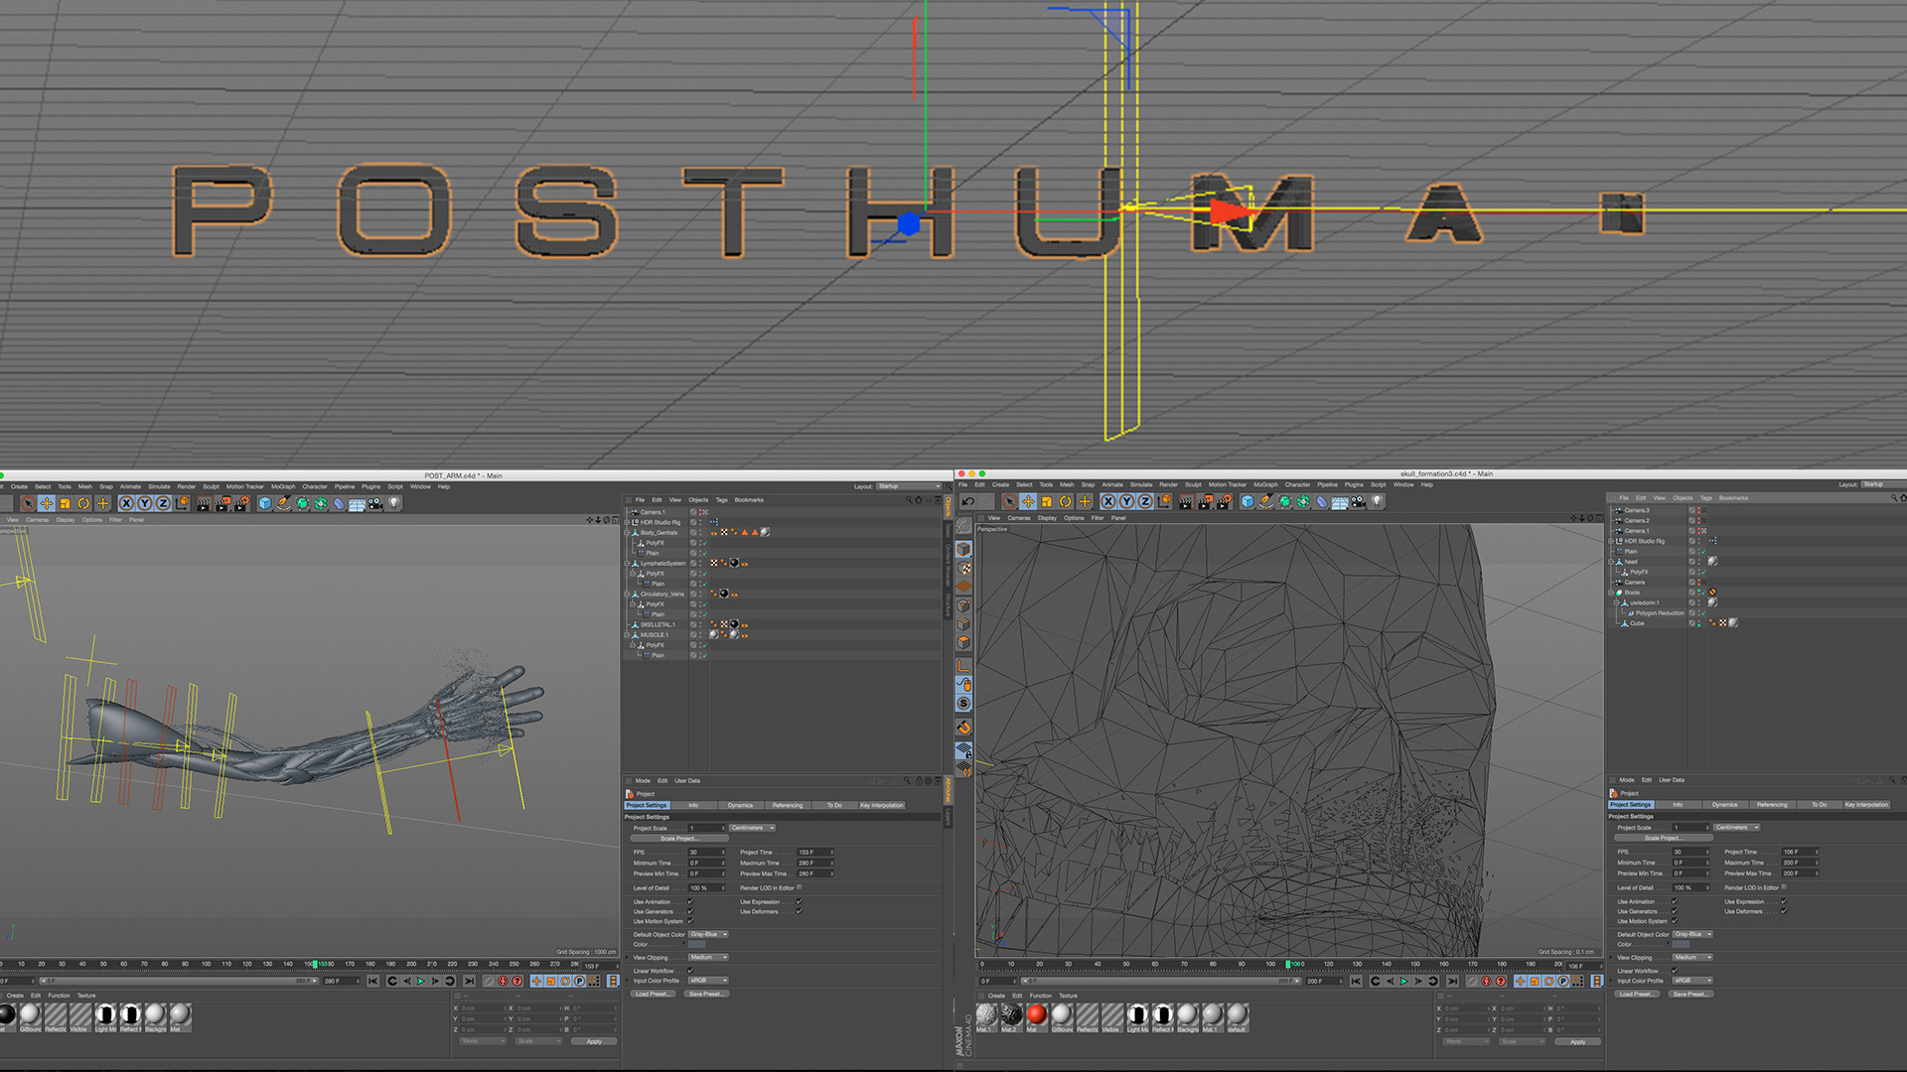1907x1072 pixels.
Task: Enable Render LOD in Editor in right panel
Action: click(1784, 887)
